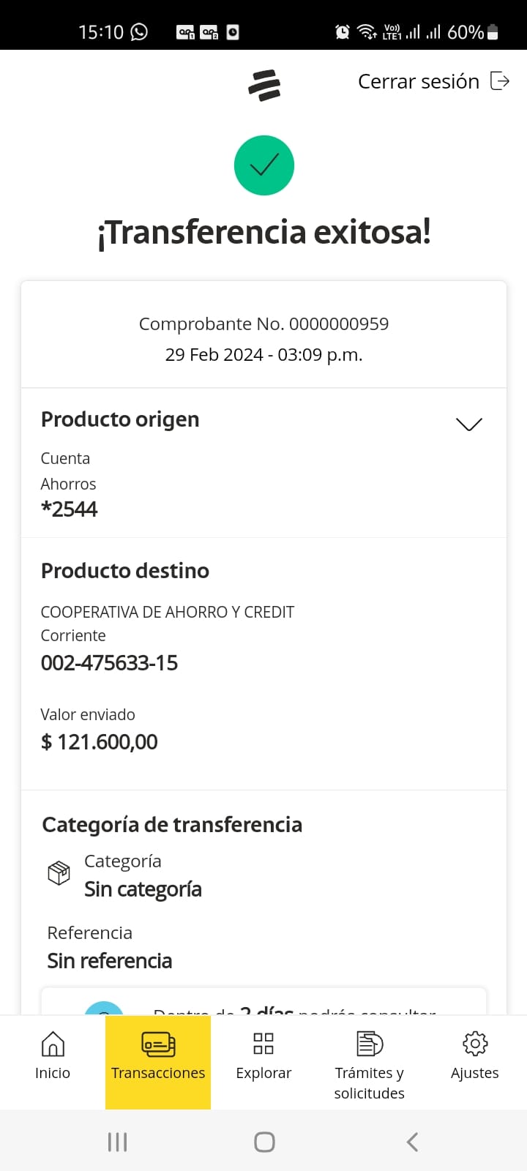Tap the WhatsApp notification icon in status bar
Image resolution: width=527 pixels, height=1171 pixels.
(139, 32)
